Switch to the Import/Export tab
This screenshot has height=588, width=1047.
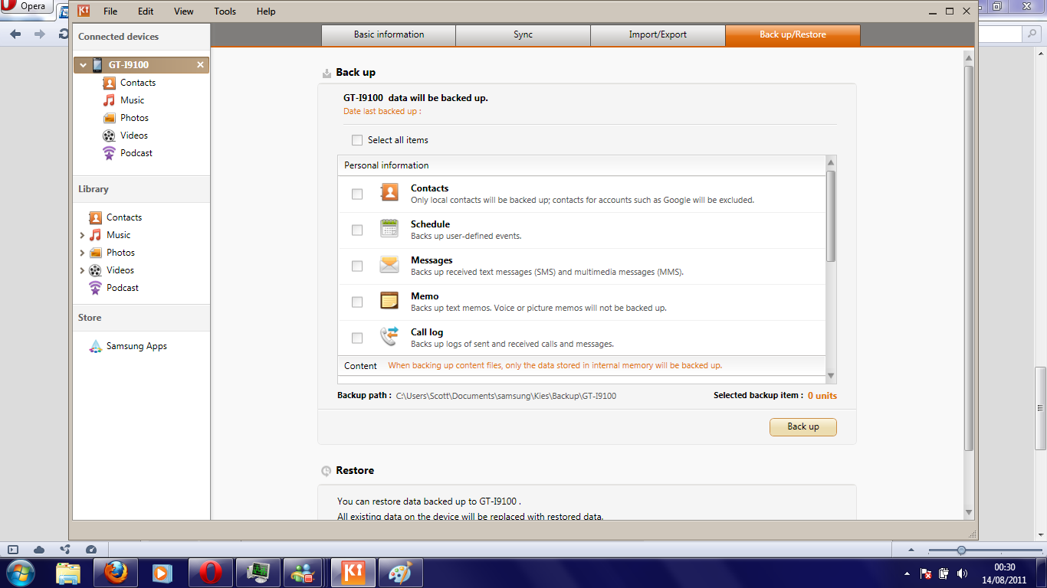tap(658, 35)
